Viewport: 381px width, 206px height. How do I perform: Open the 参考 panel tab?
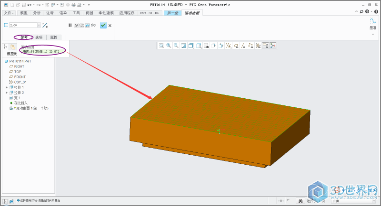24,37
